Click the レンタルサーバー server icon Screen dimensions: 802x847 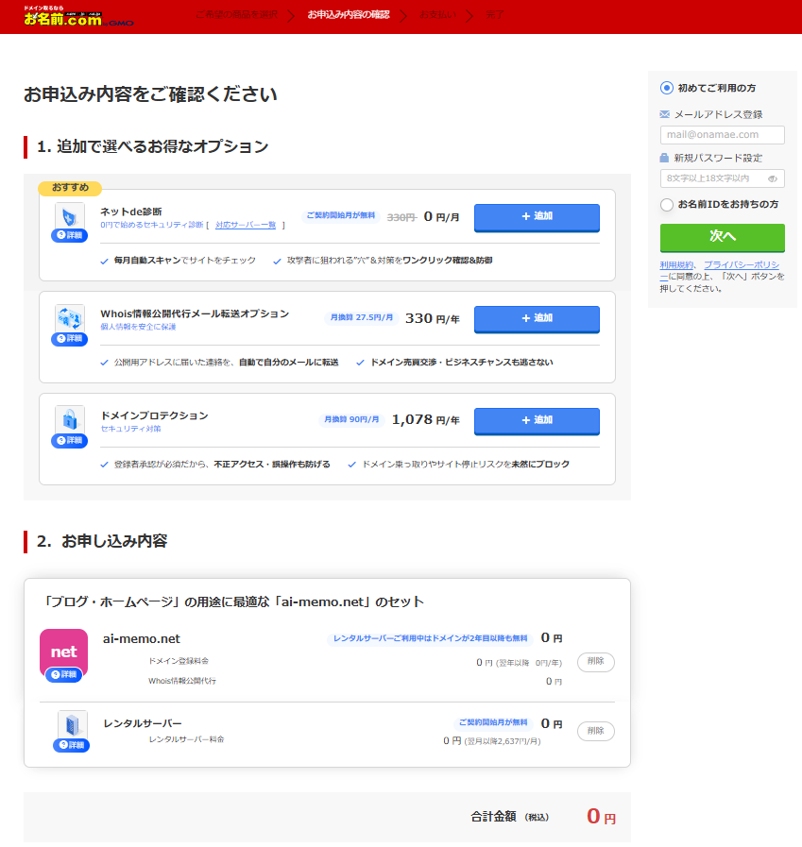pos(72,724)
